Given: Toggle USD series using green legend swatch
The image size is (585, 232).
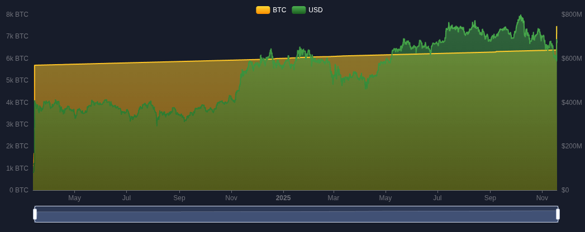Looking at the screenshot, I should click(298, 10).
